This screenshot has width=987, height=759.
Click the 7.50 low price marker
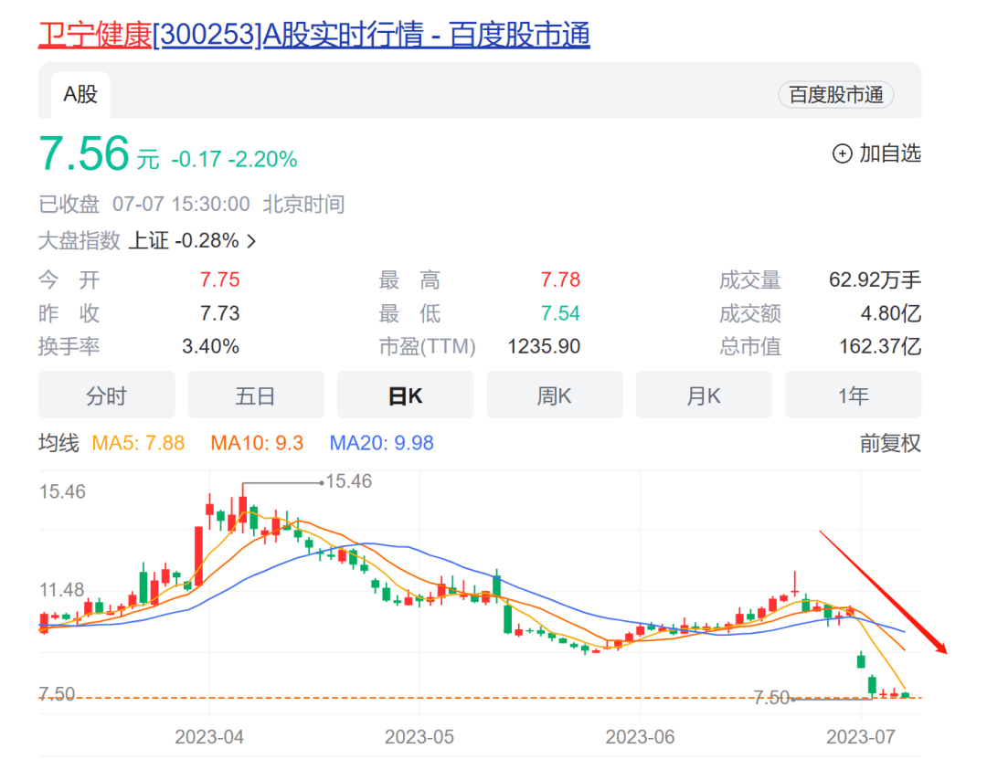tap(770, 698)
